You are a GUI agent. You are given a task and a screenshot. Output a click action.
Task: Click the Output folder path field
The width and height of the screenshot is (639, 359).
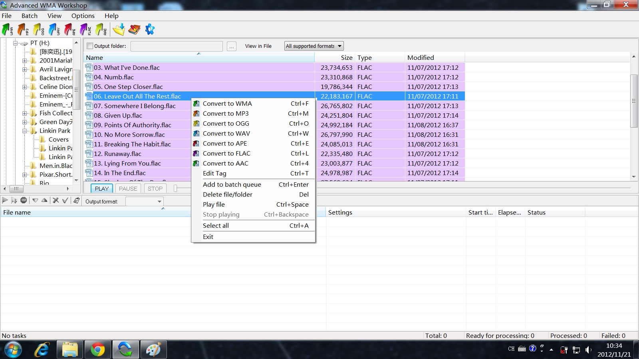coord(177,46)
